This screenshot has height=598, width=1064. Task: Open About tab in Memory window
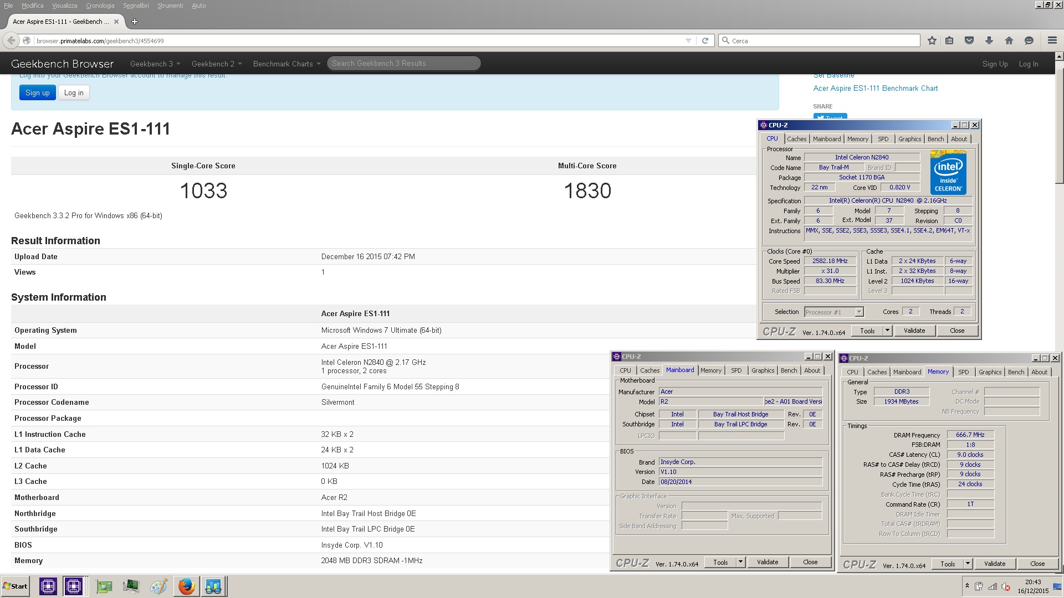tap(1039, 372)
